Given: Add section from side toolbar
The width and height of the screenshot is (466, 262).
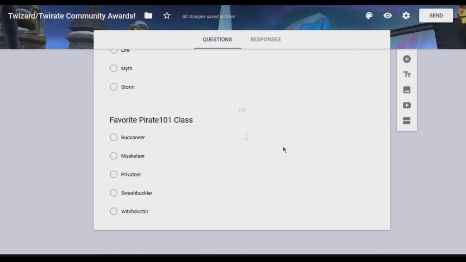Looking at the screenshot, I should pyautogui.click(x=407, y=121).
